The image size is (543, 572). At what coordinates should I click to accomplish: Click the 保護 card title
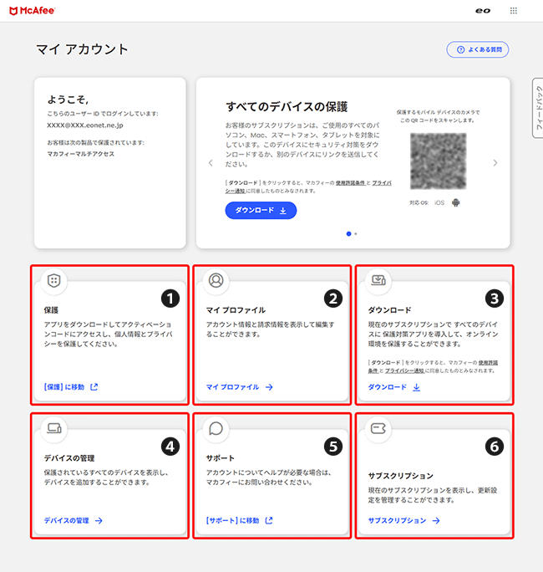tap(51, 310)
